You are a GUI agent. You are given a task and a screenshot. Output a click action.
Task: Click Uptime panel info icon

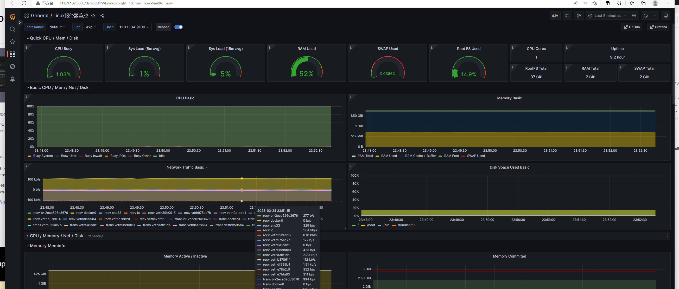pyautogui.click(x=567, y=47)
